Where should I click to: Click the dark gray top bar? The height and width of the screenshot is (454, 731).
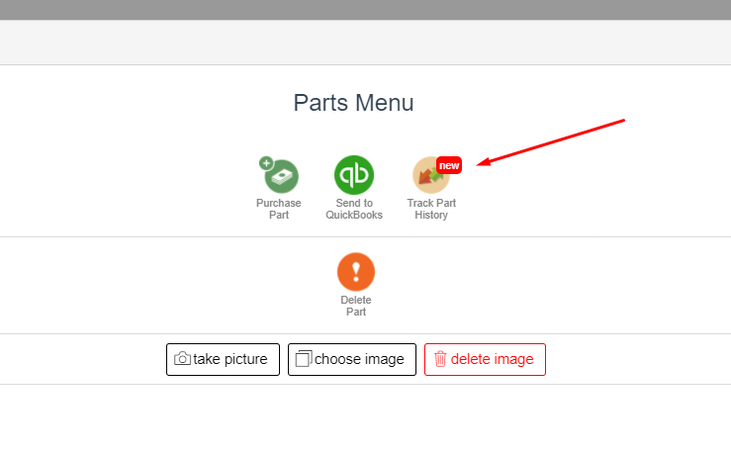[366, 10]
